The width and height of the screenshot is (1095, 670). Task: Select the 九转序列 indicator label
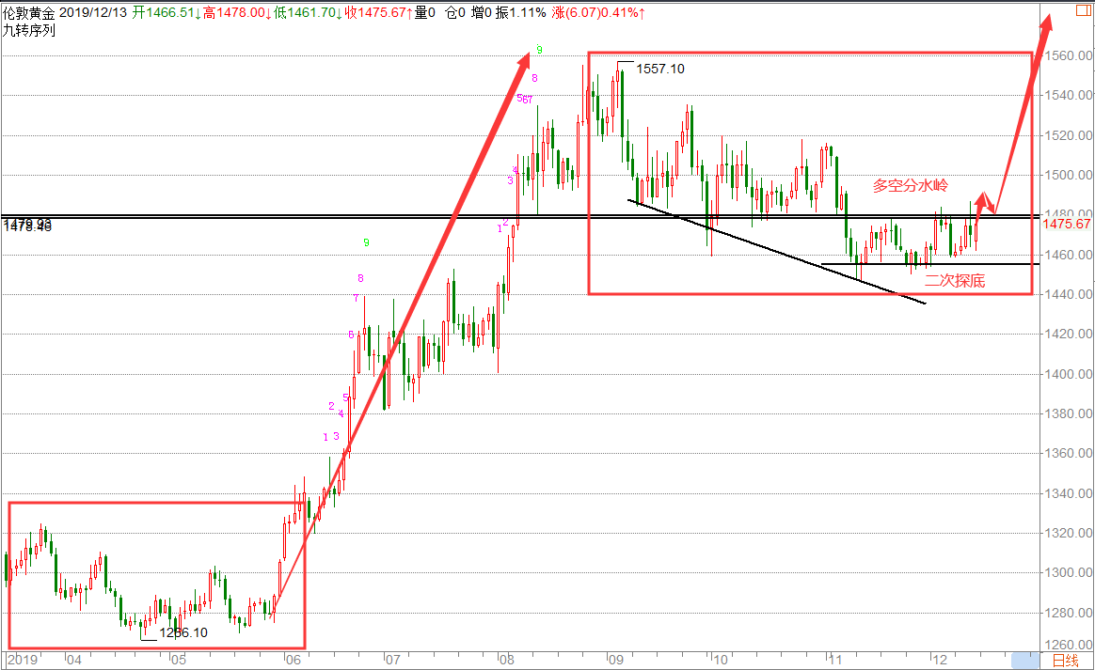tap(28, 30)
